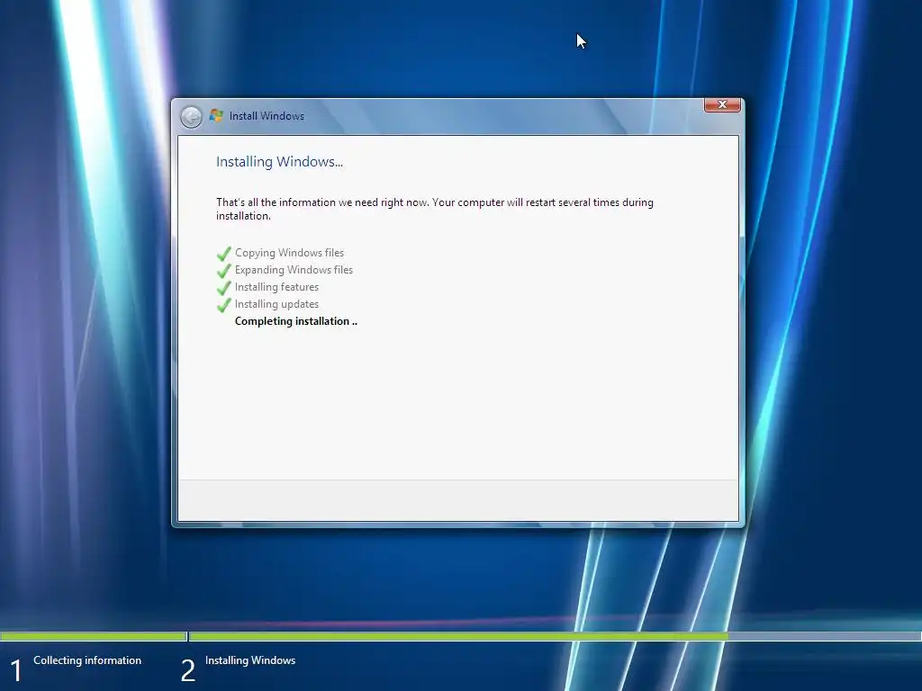Click the "Completing installation .." status text
Image resolution: width=922 pixels, height=691 pixels.
click(295, 321)
